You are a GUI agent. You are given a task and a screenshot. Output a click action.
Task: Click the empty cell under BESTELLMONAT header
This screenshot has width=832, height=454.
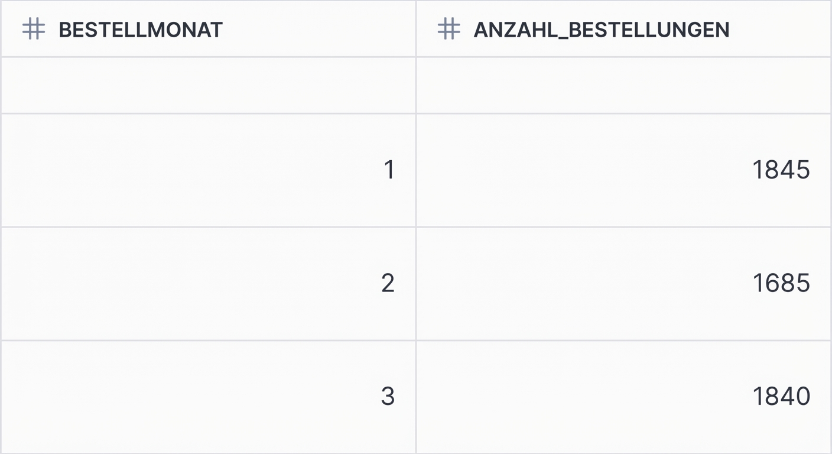click(208, 85)
